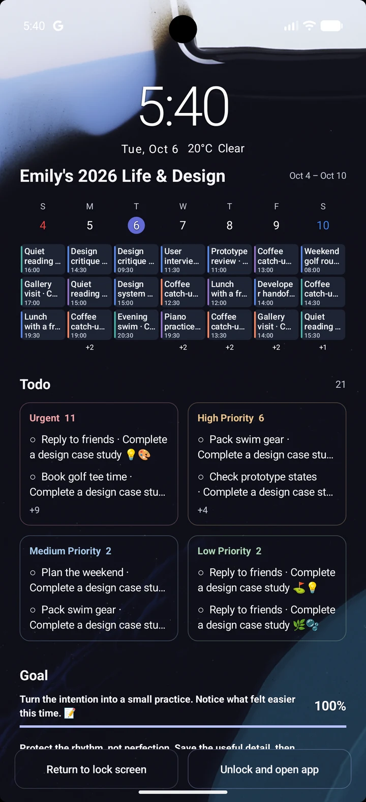Mark Check prototype states as done
This screenshot has width=366, height=802.
201,477
